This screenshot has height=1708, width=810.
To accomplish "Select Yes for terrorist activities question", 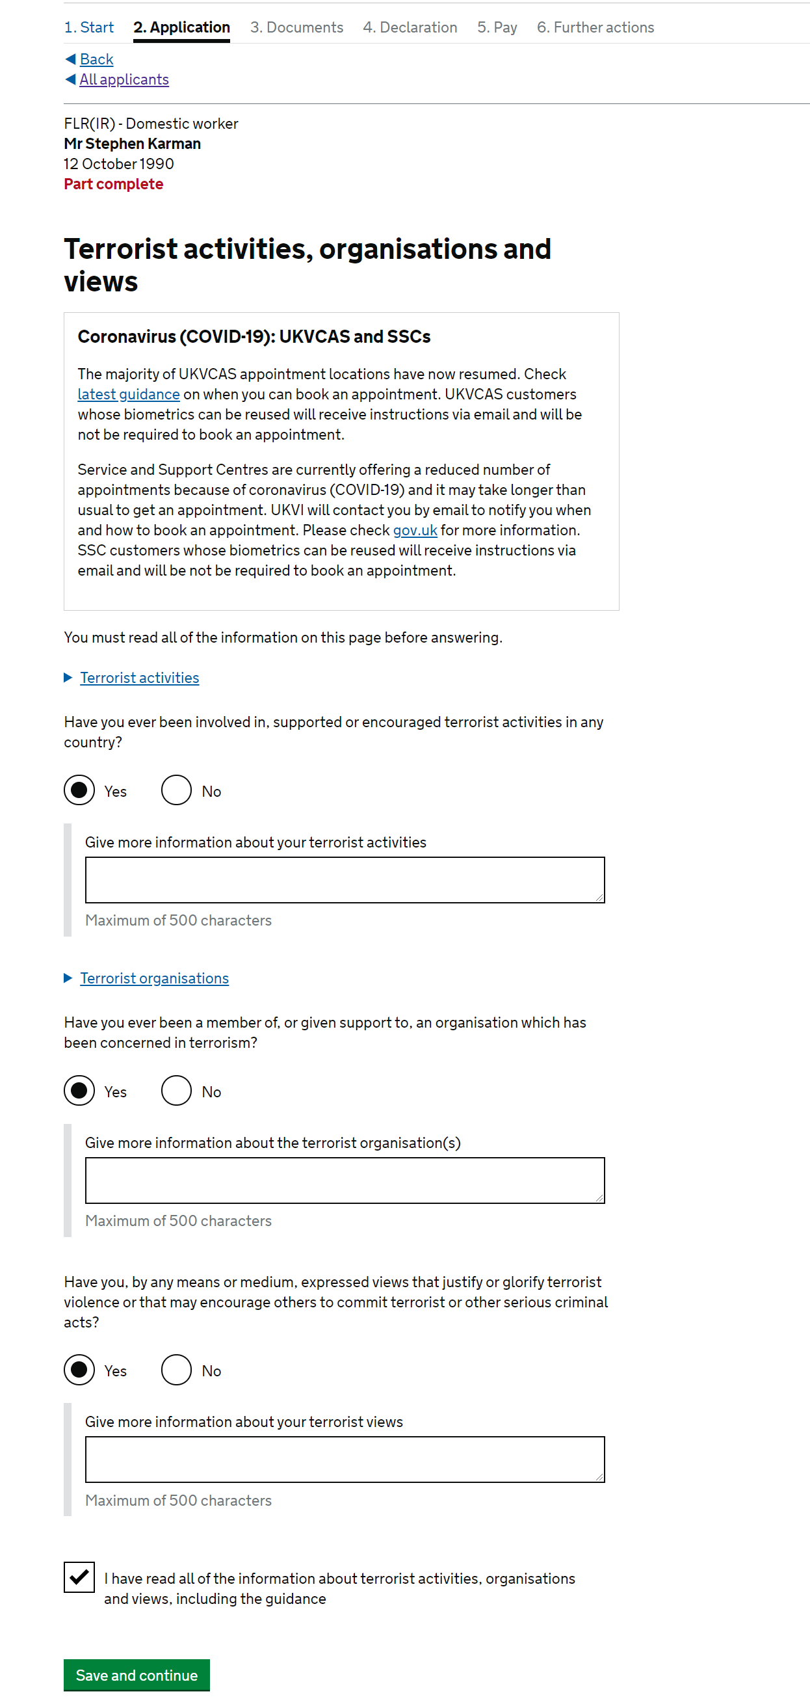I will (x=79, y=790).
